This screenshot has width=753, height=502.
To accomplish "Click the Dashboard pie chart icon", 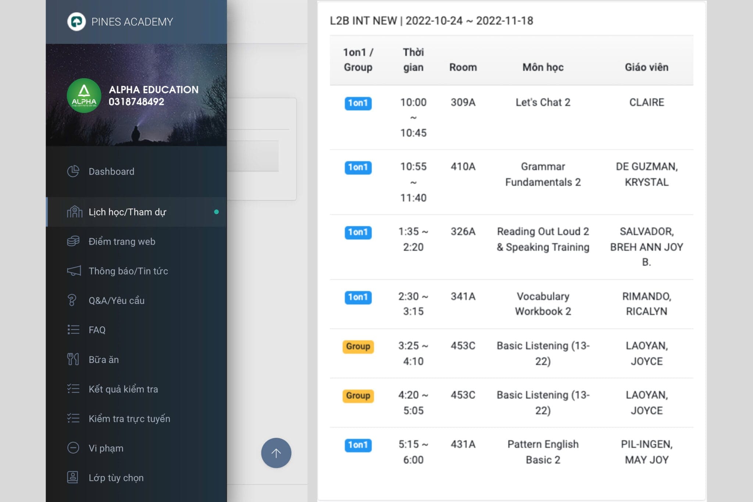I will tap(73, 171).
